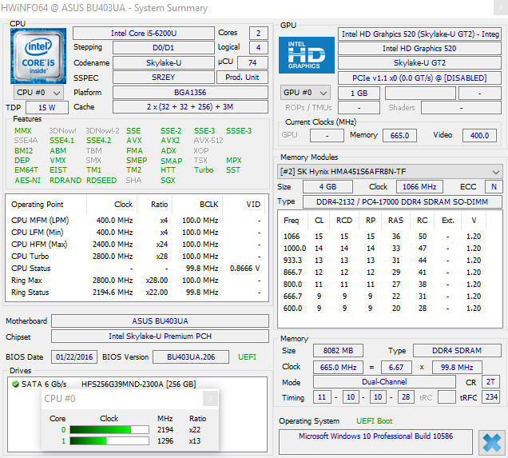Image resolution: width=508 pixels, height=458 pixels.
Task: Click the ECC value N field
Action: click(x=494, y=187)
